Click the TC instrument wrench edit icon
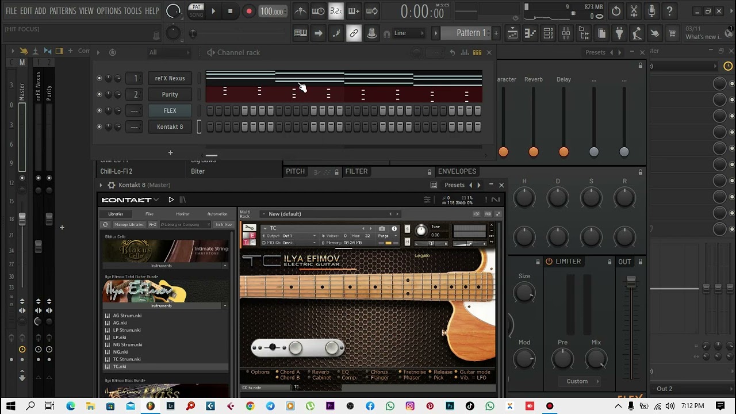The width and height of the screenshot is (736, 414). (x=250, y=228)
